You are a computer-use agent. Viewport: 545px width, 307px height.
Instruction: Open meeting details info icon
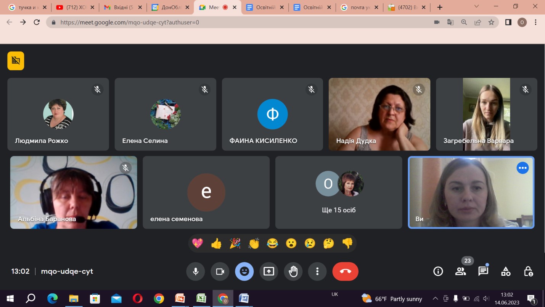[438, 271]
